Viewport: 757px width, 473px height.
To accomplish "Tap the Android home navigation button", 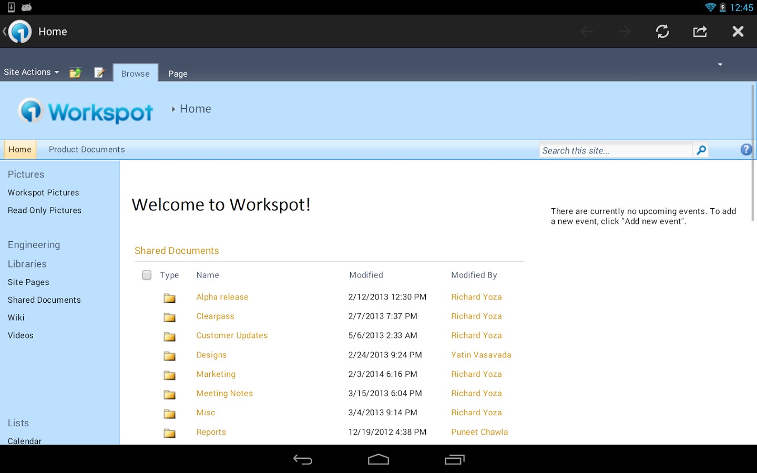I will [378, 460].
